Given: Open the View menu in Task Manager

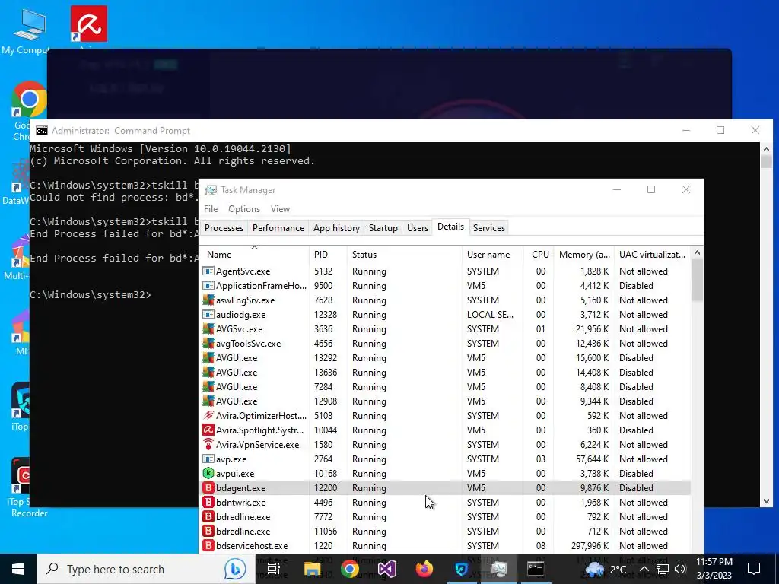Looking at the screenshot, I should click(280, 209).
